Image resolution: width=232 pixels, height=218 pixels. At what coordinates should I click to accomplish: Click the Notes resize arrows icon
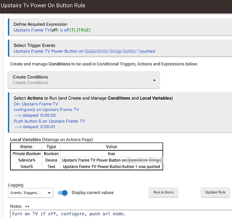click(x=27, y=206)
